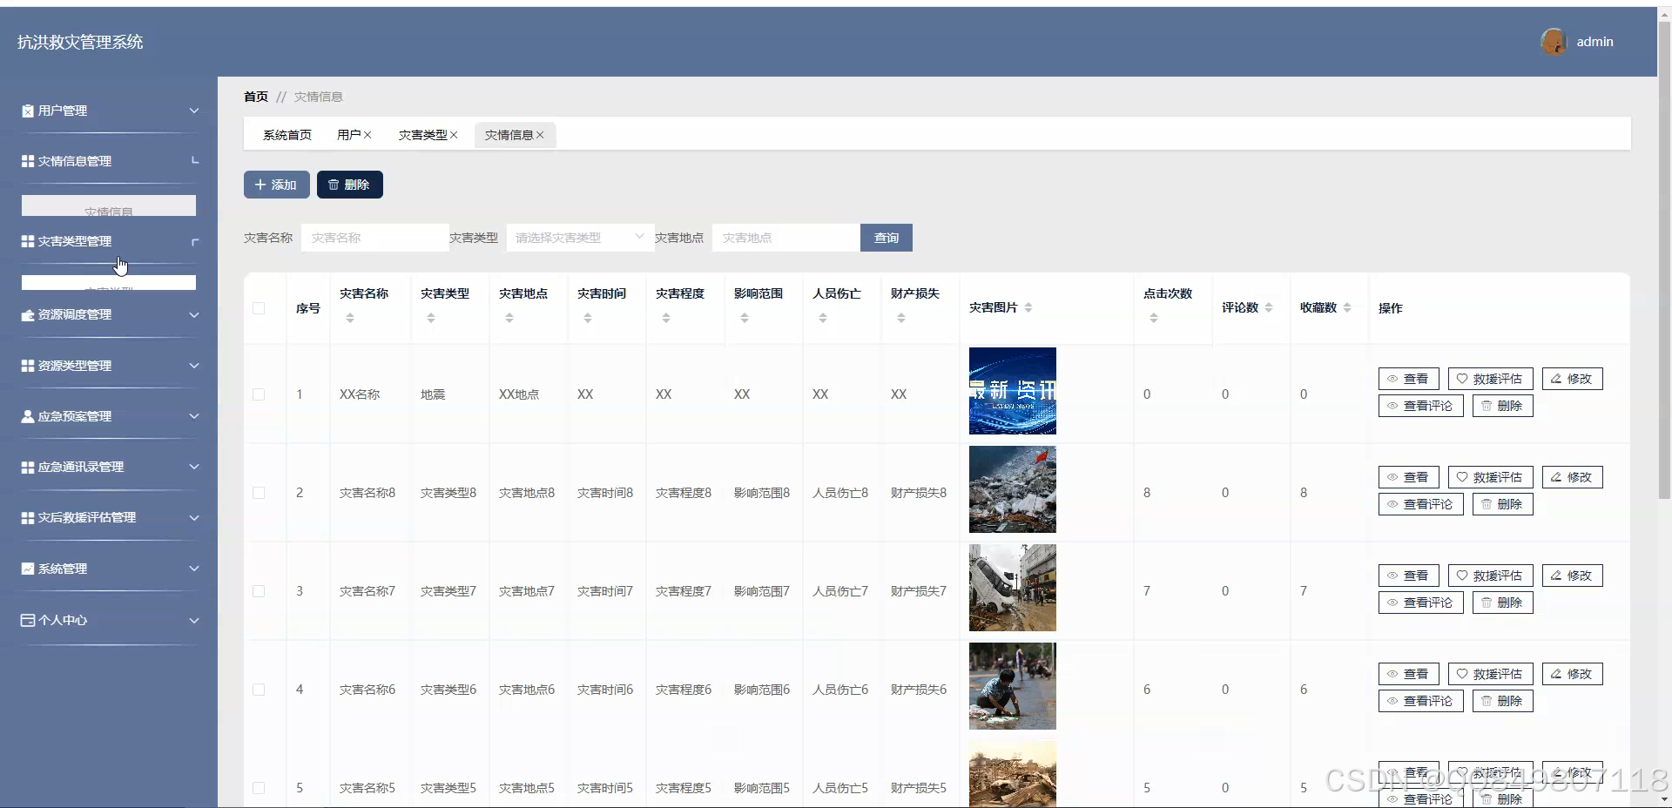Check the 灾害名称5 row checkbox
The image size is (1672, 808).
coord(259,788)
